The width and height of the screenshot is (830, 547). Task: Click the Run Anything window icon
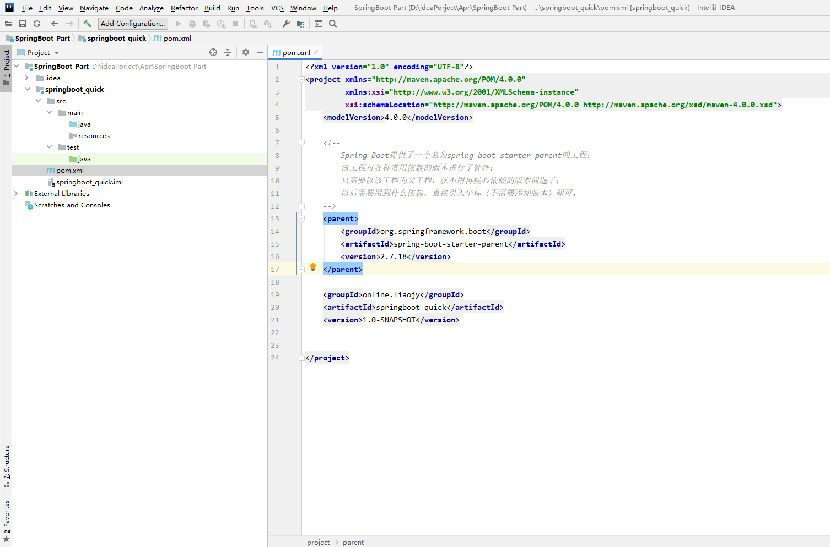point(319,24)
